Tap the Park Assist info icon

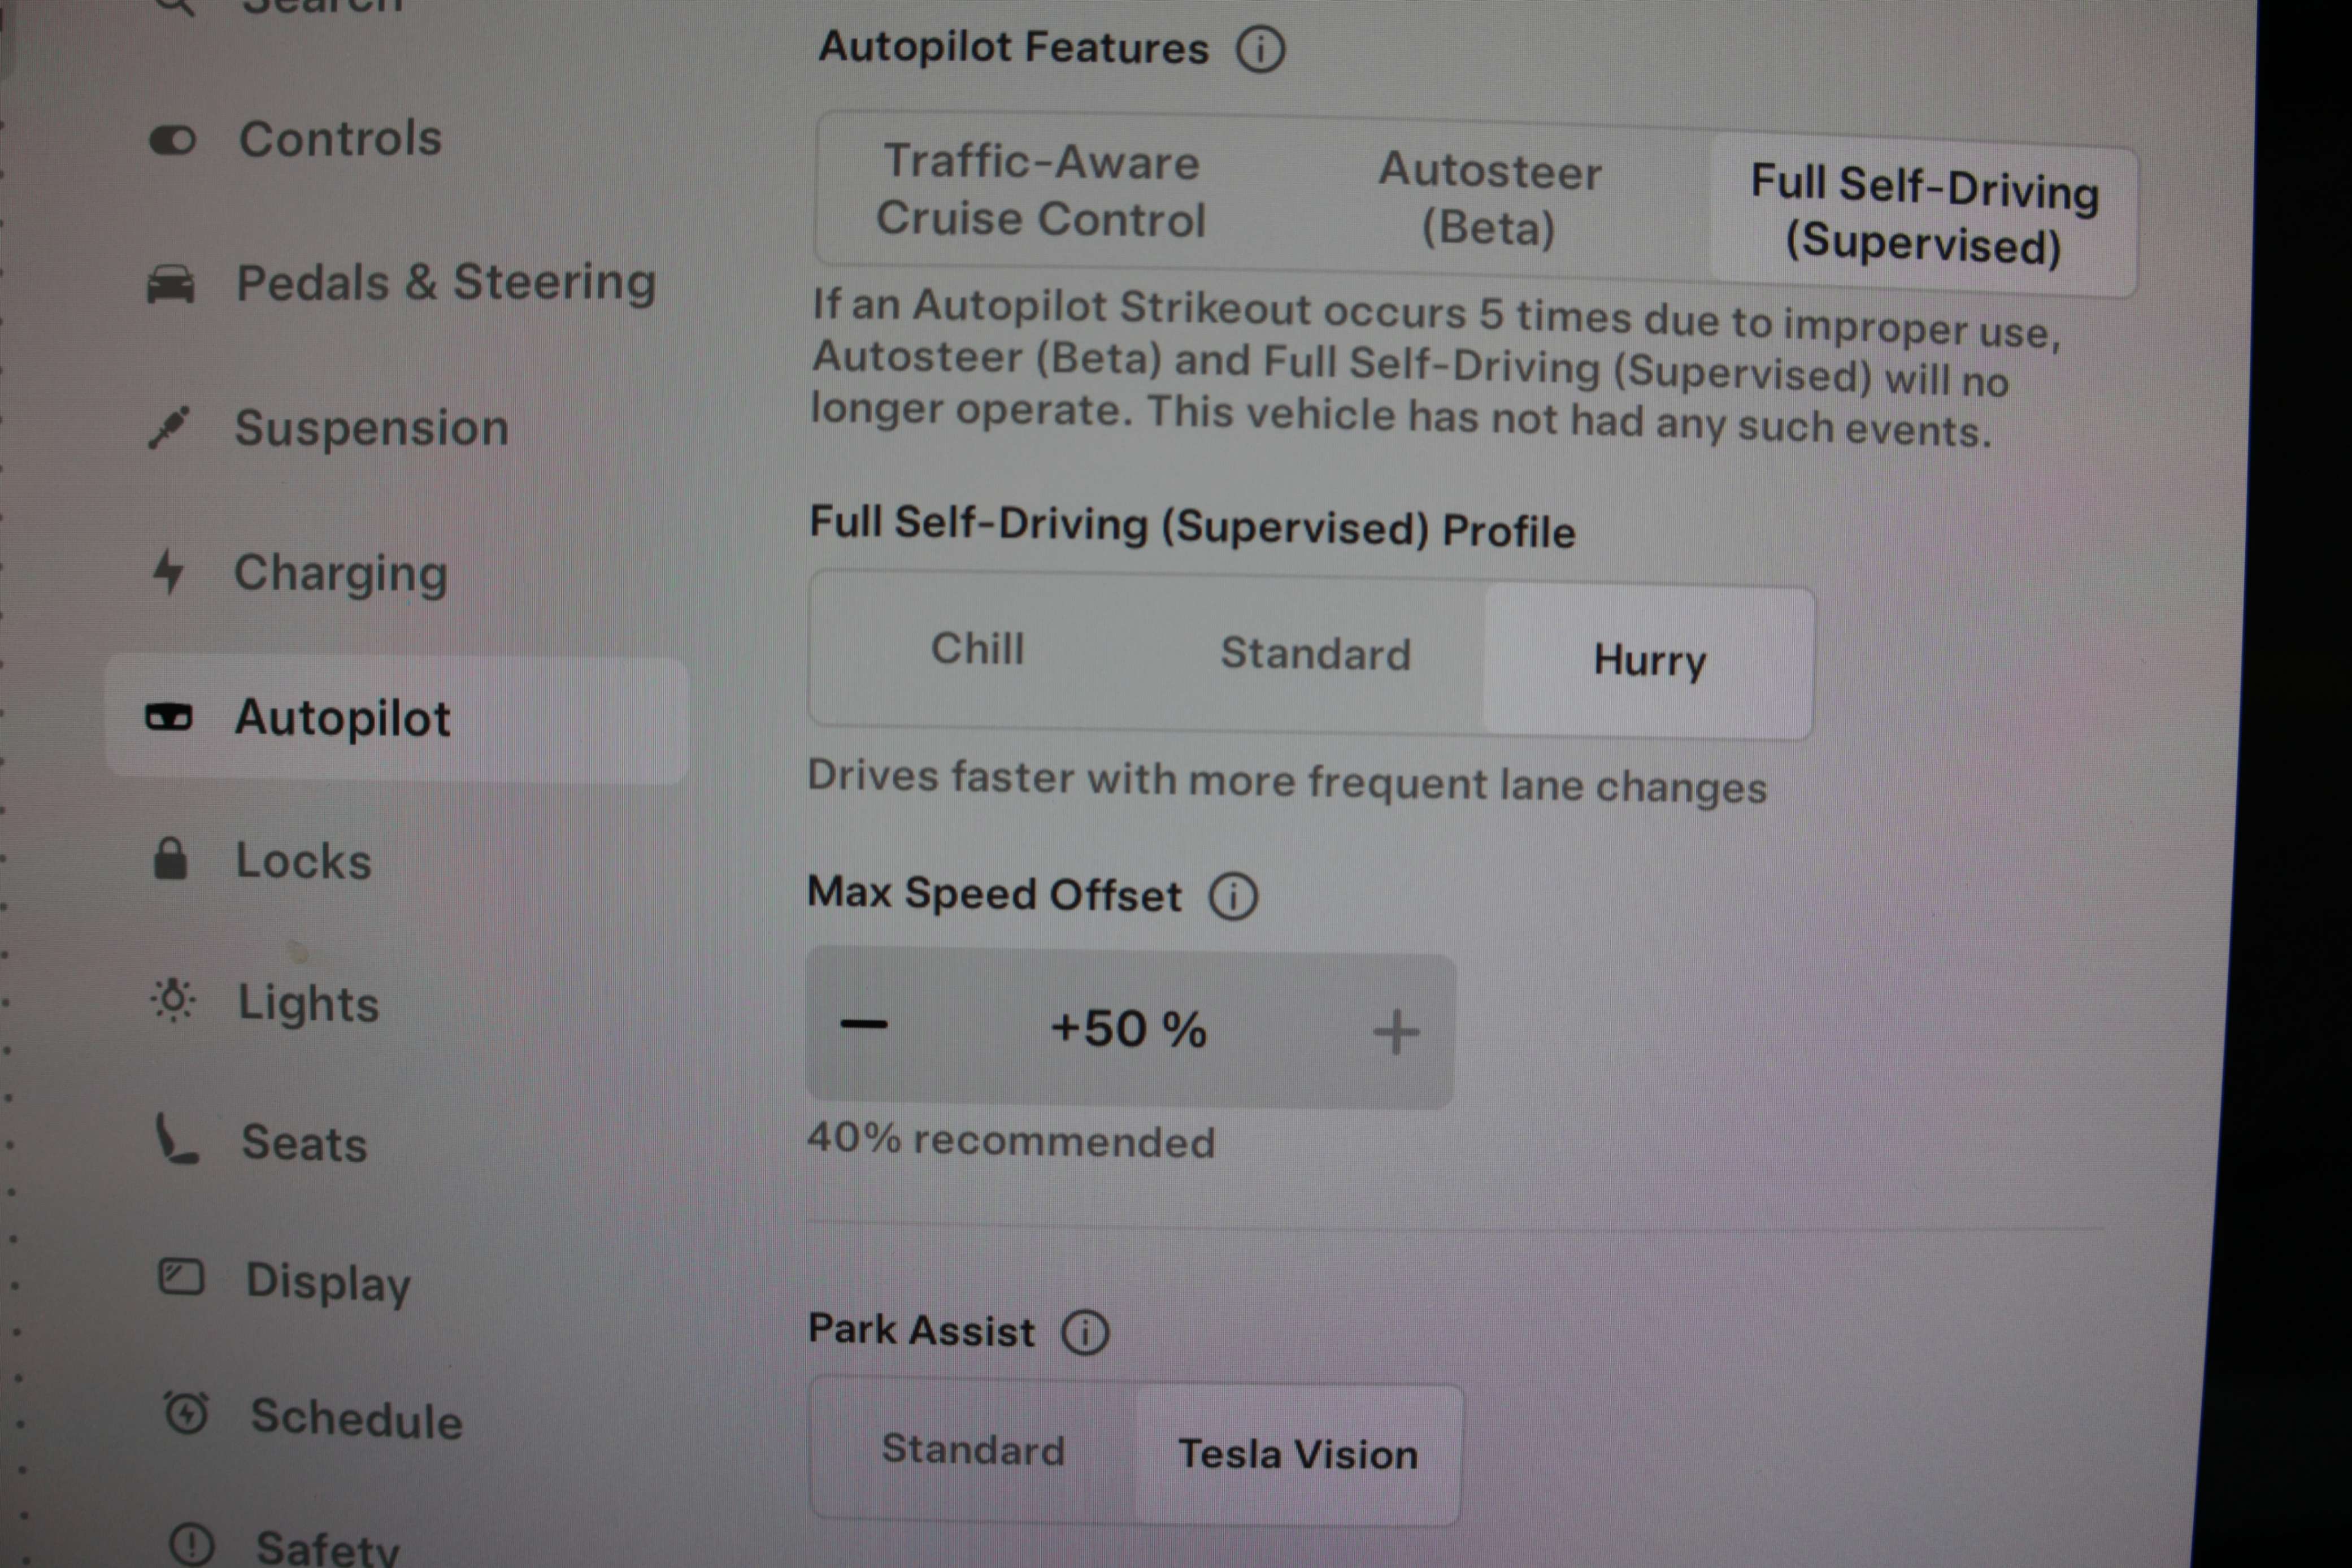[1085, 1333]
